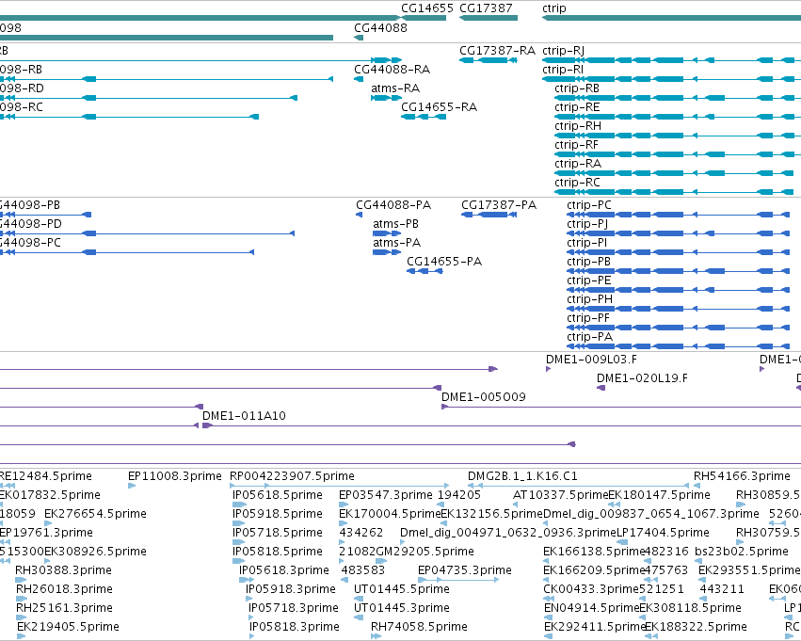
Task: Select the ctrip-RH transcript label
Action: 578,126
